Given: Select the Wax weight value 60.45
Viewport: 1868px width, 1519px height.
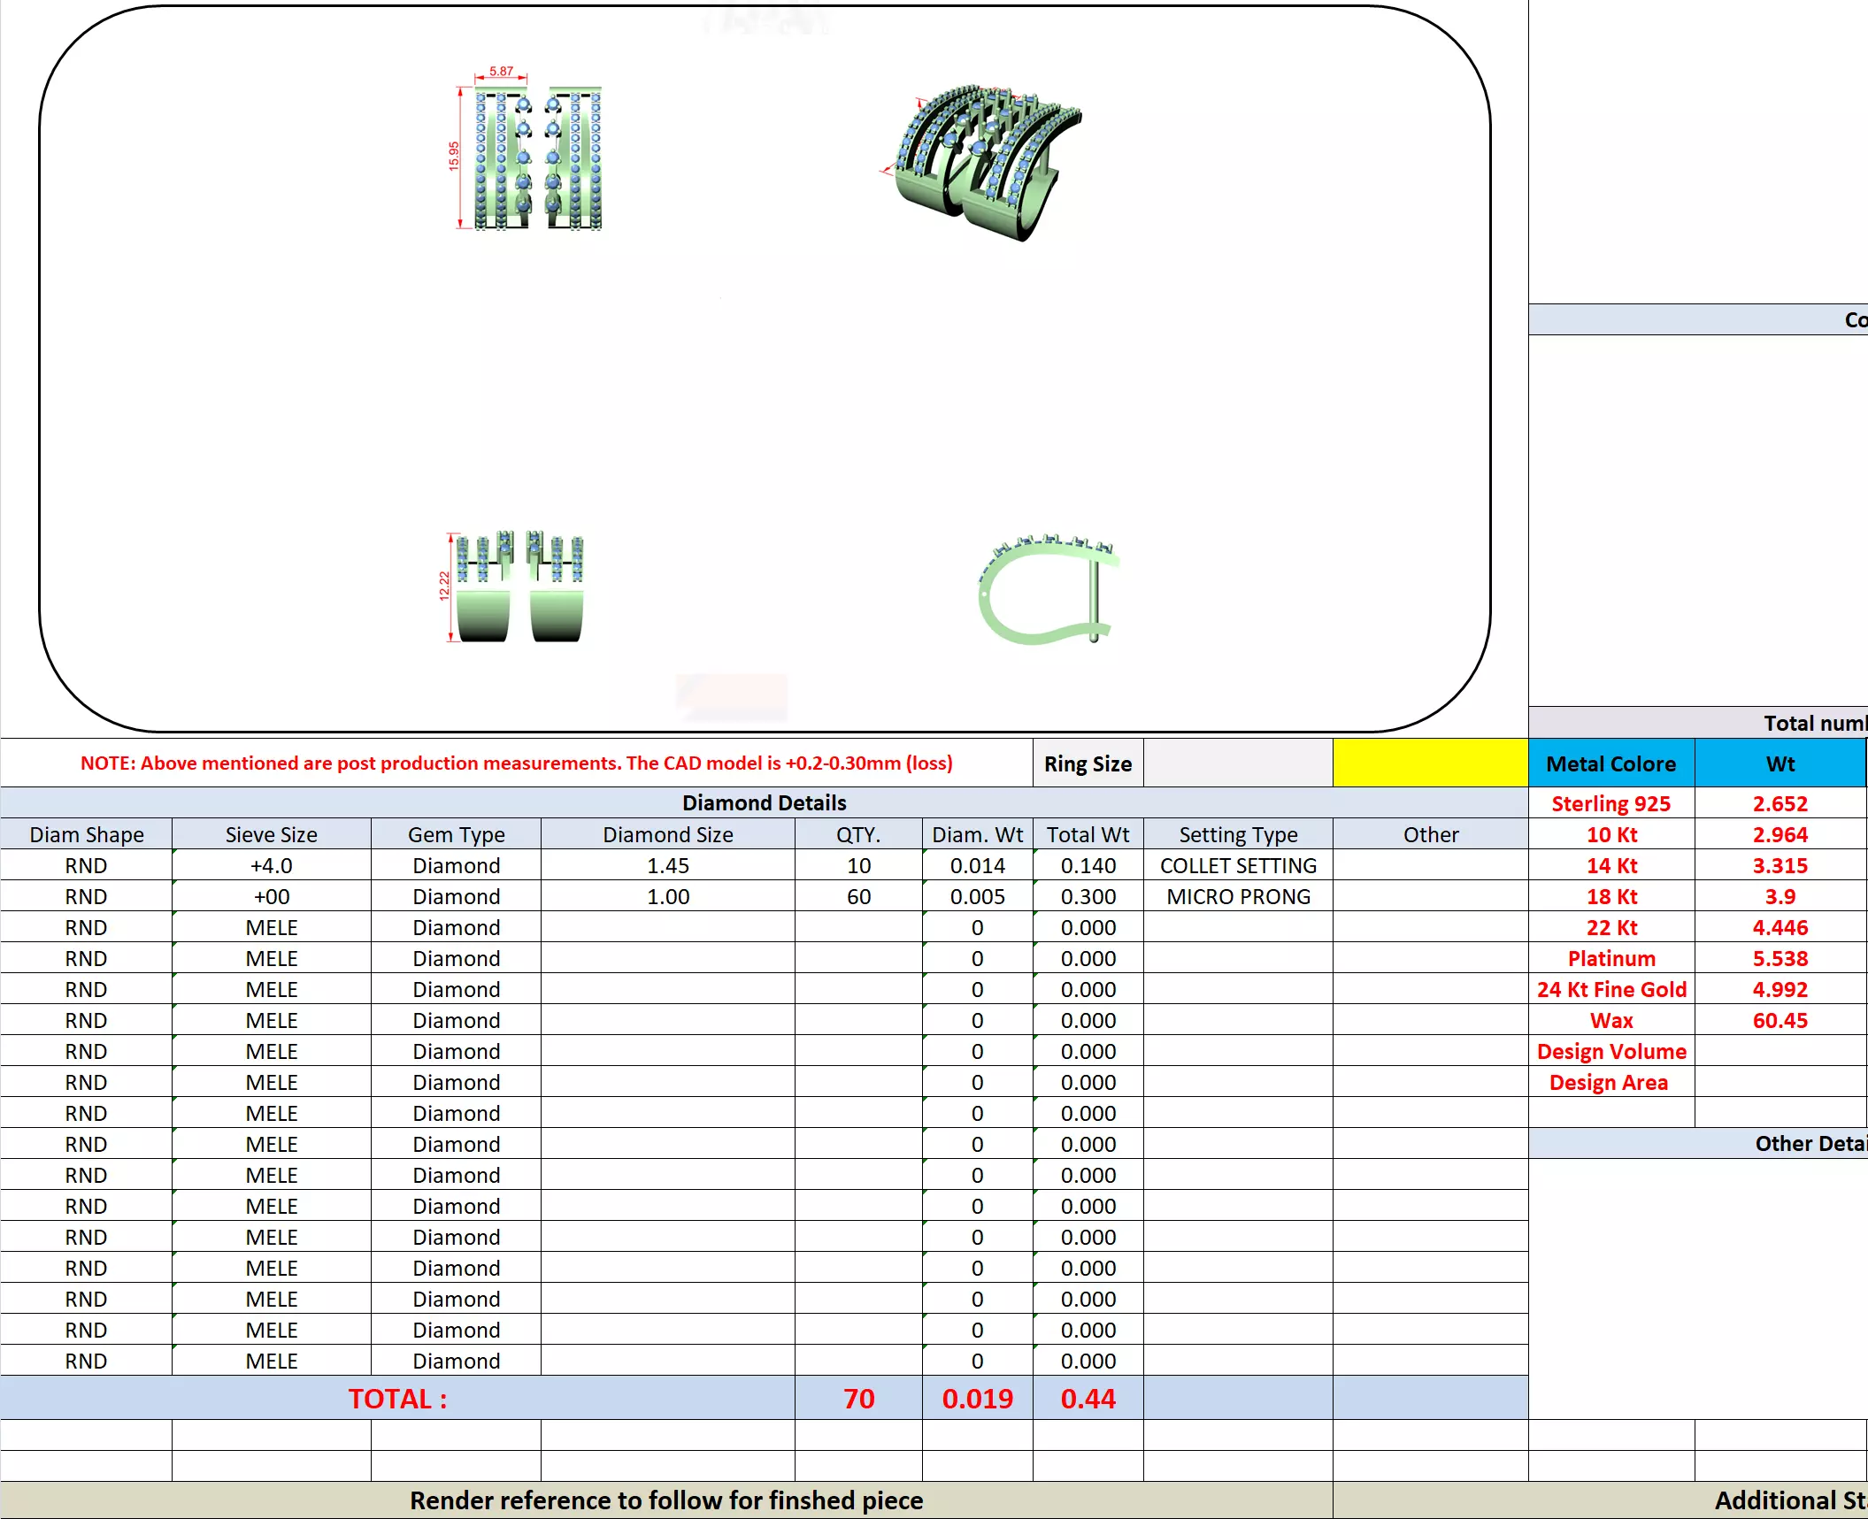Looking at the screenshot, I should [1780, 1021].
